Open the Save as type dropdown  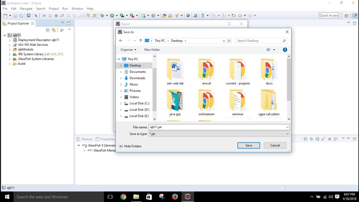(219, 134)
